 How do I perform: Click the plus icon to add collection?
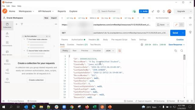tap(16, 24)
